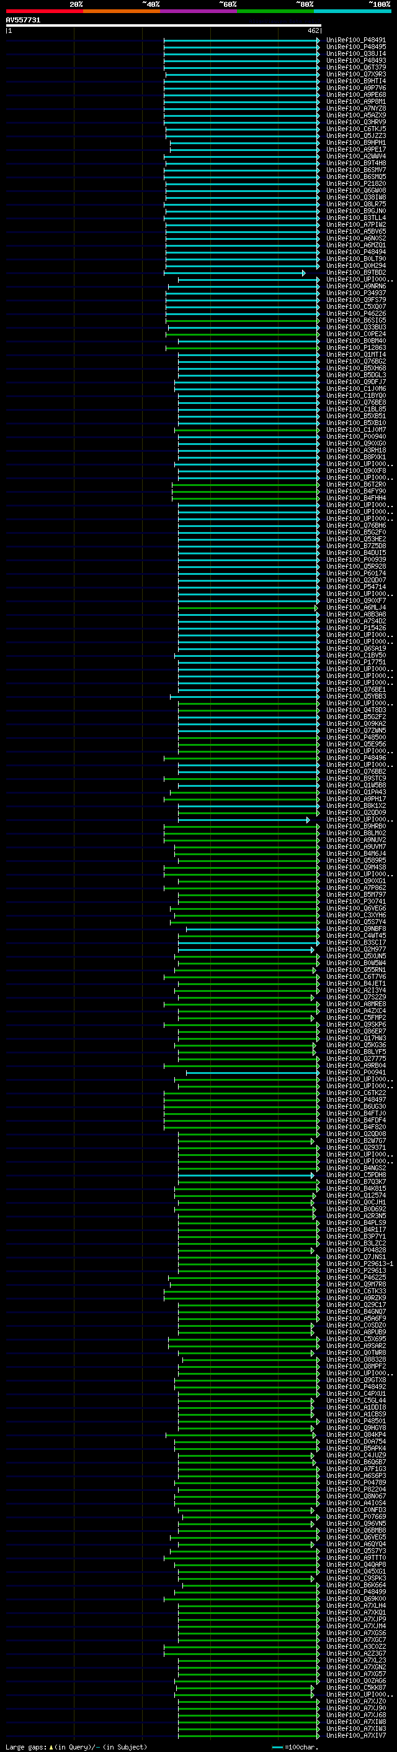Select the UniRef100_P00939 entry
This screenshot has height=1752, width=397.
355,559
